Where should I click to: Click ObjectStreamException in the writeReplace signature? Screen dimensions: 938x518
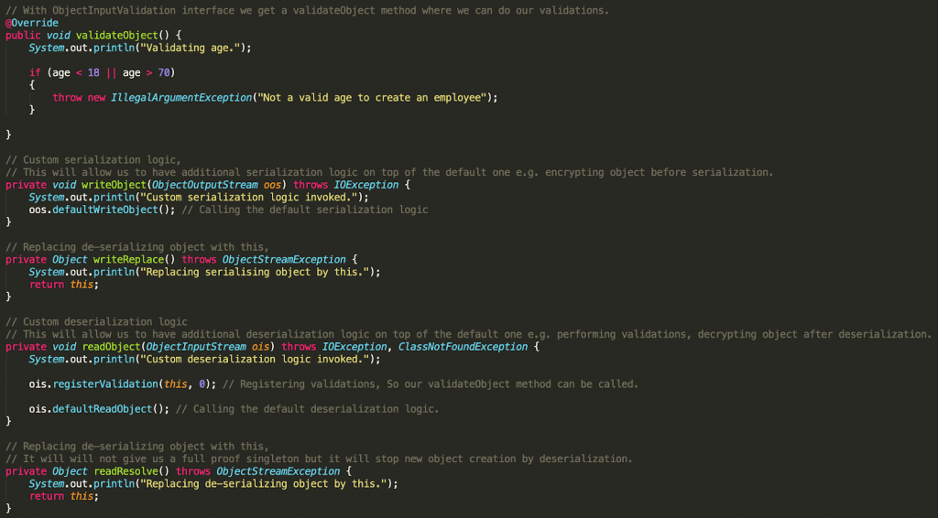284,259
